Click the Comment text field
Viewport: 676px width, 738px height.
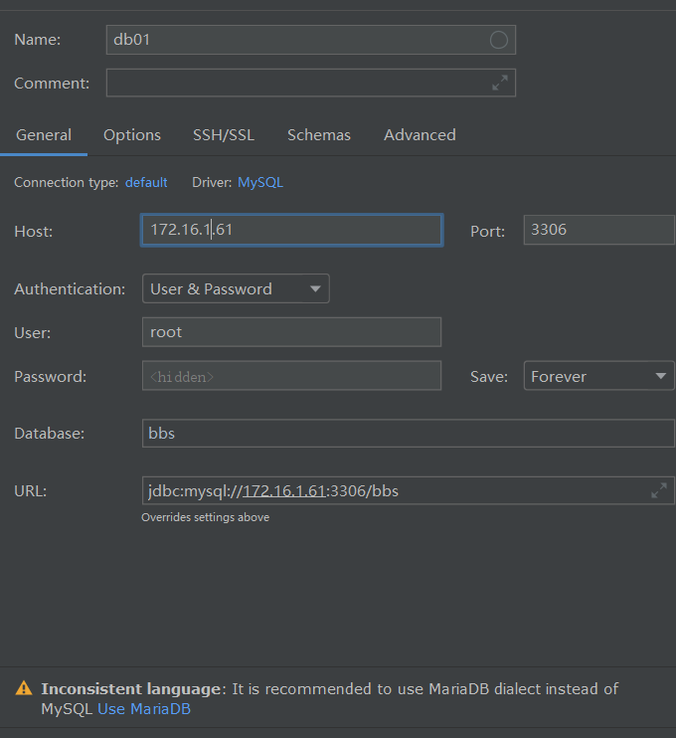coord(298,83)
